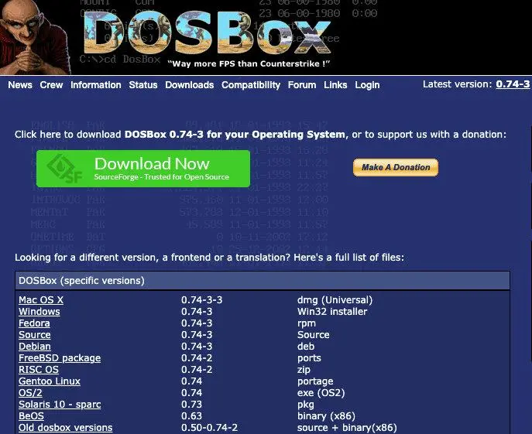532x434 pixels.
Task: Open the News menu item
Action: pos(20,85)
